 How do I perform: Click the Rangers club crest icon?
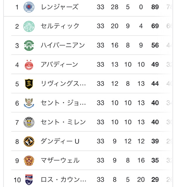(x=29, y=7)
